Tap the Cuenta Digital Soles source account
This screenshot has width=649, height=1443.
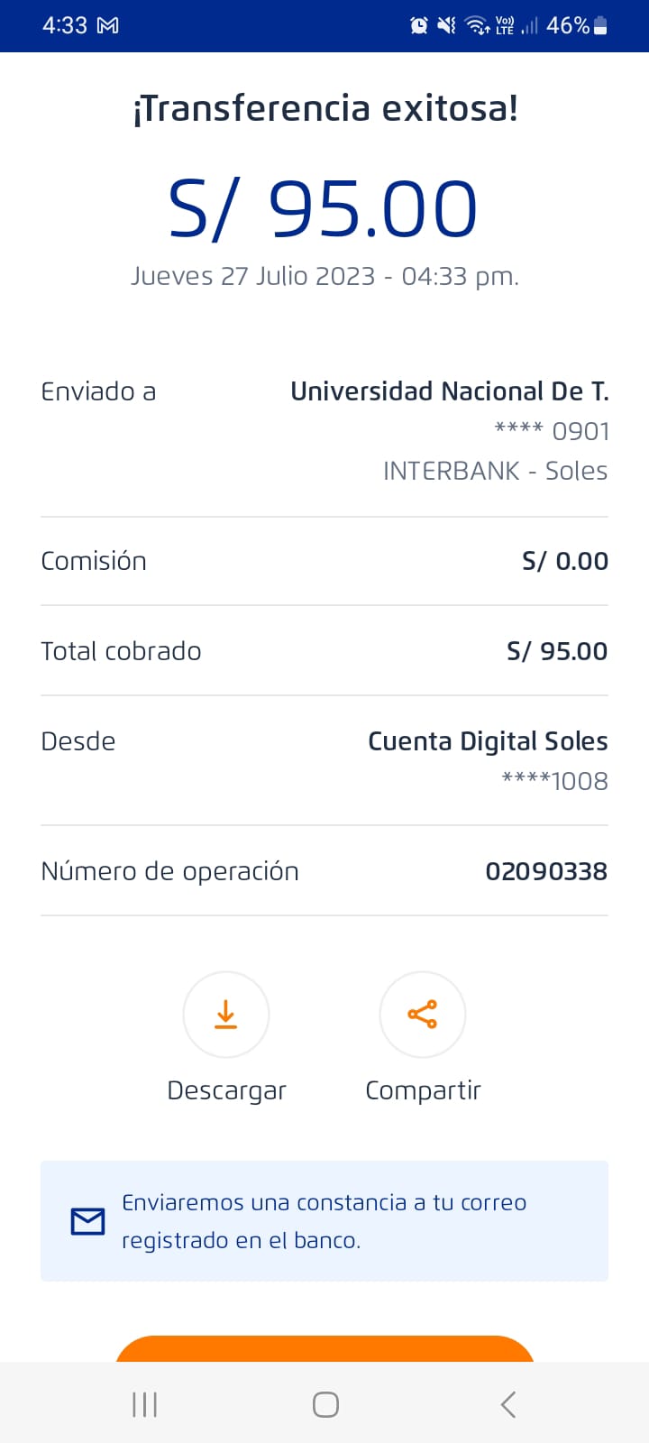tap(488, 741)
